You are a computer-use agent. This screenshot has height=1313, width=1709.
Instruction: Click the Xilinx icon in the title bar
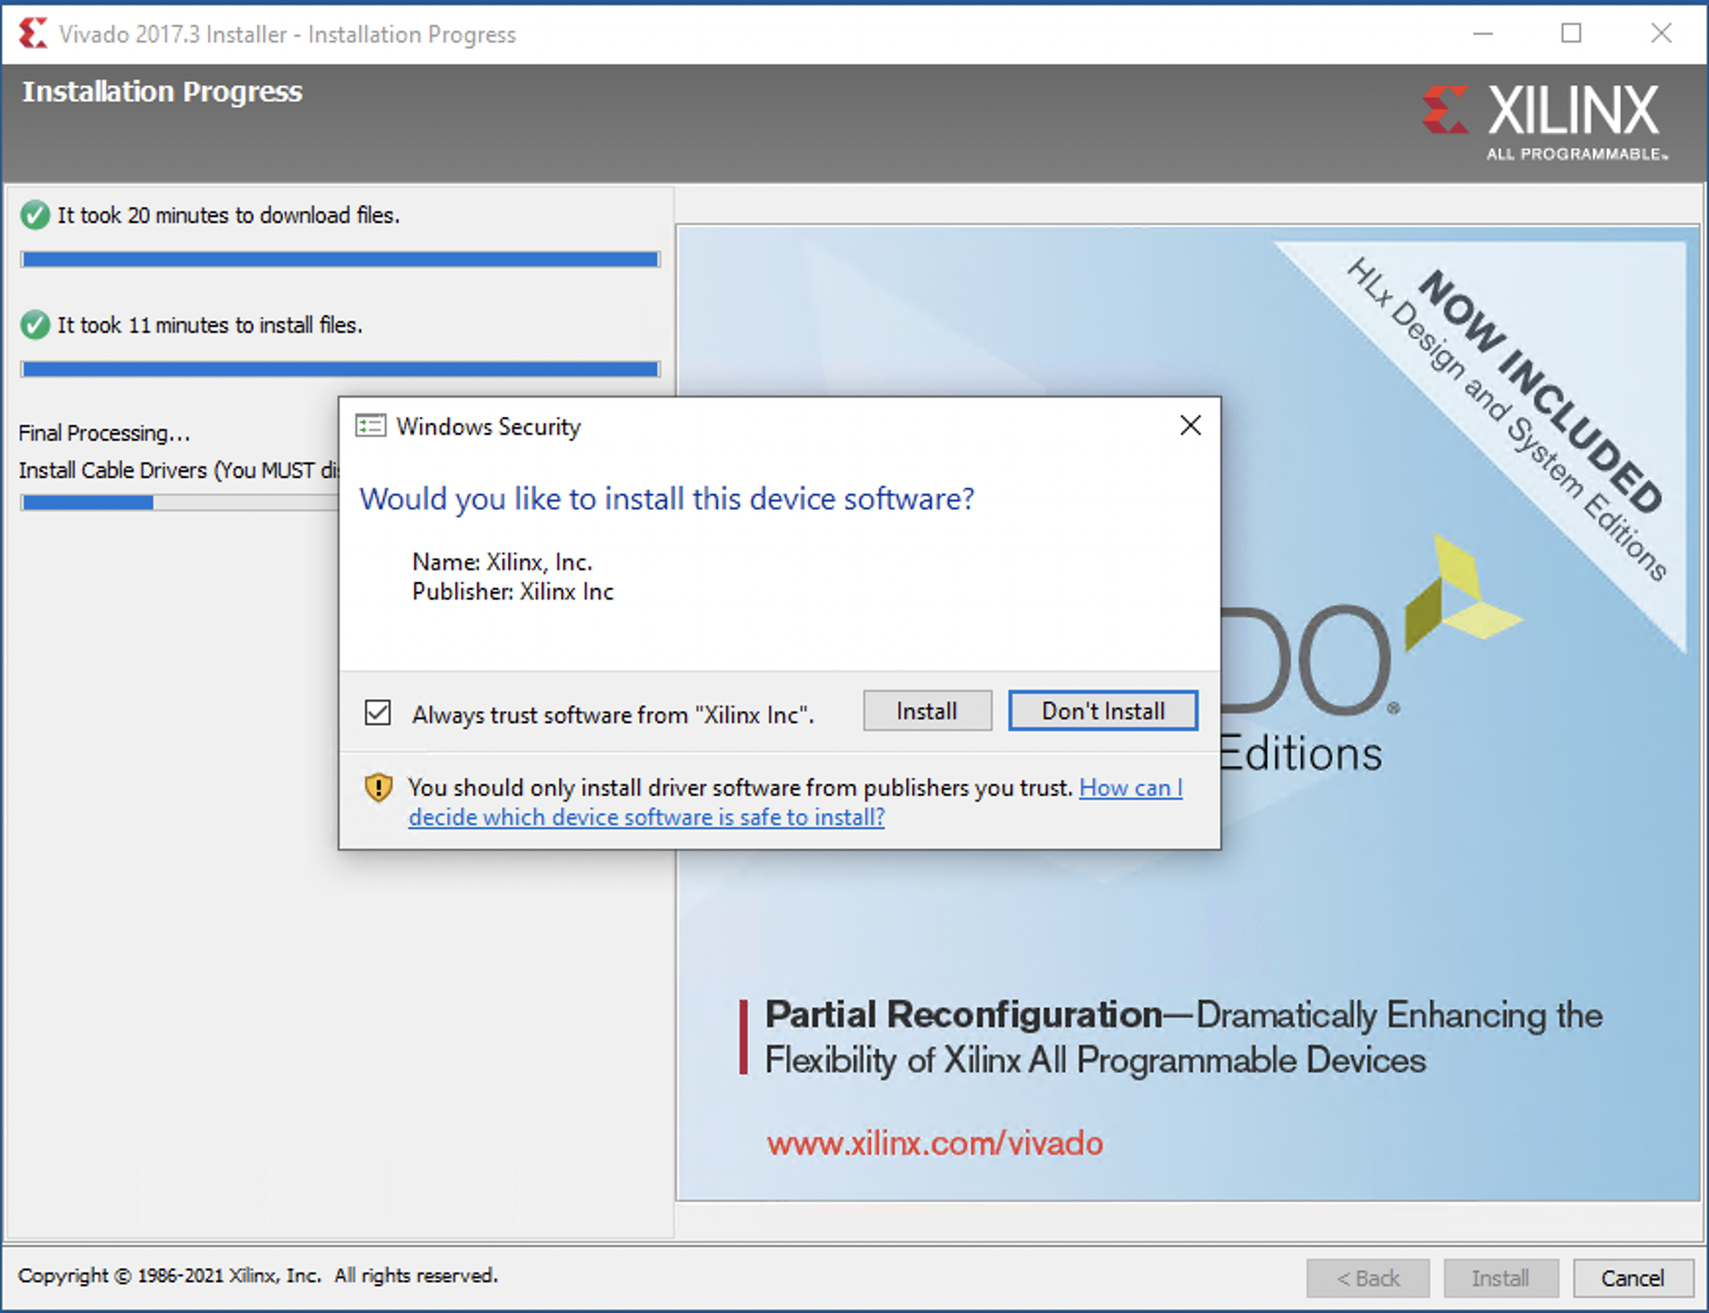32,33
